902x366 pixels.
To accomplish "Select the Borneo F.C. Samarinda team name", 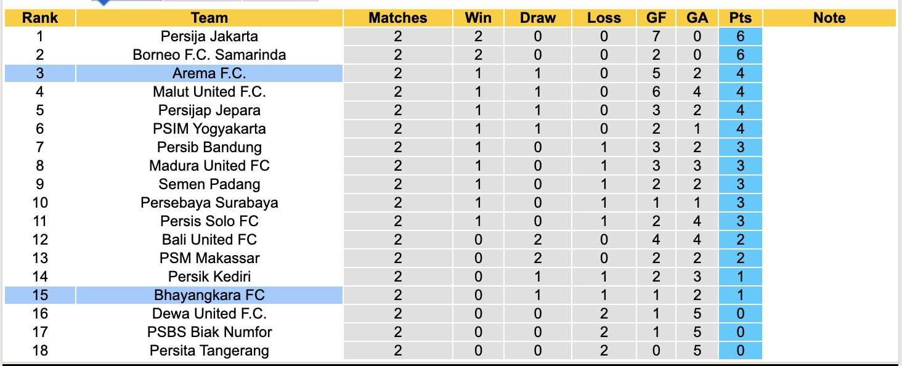I will click(209, 55).
